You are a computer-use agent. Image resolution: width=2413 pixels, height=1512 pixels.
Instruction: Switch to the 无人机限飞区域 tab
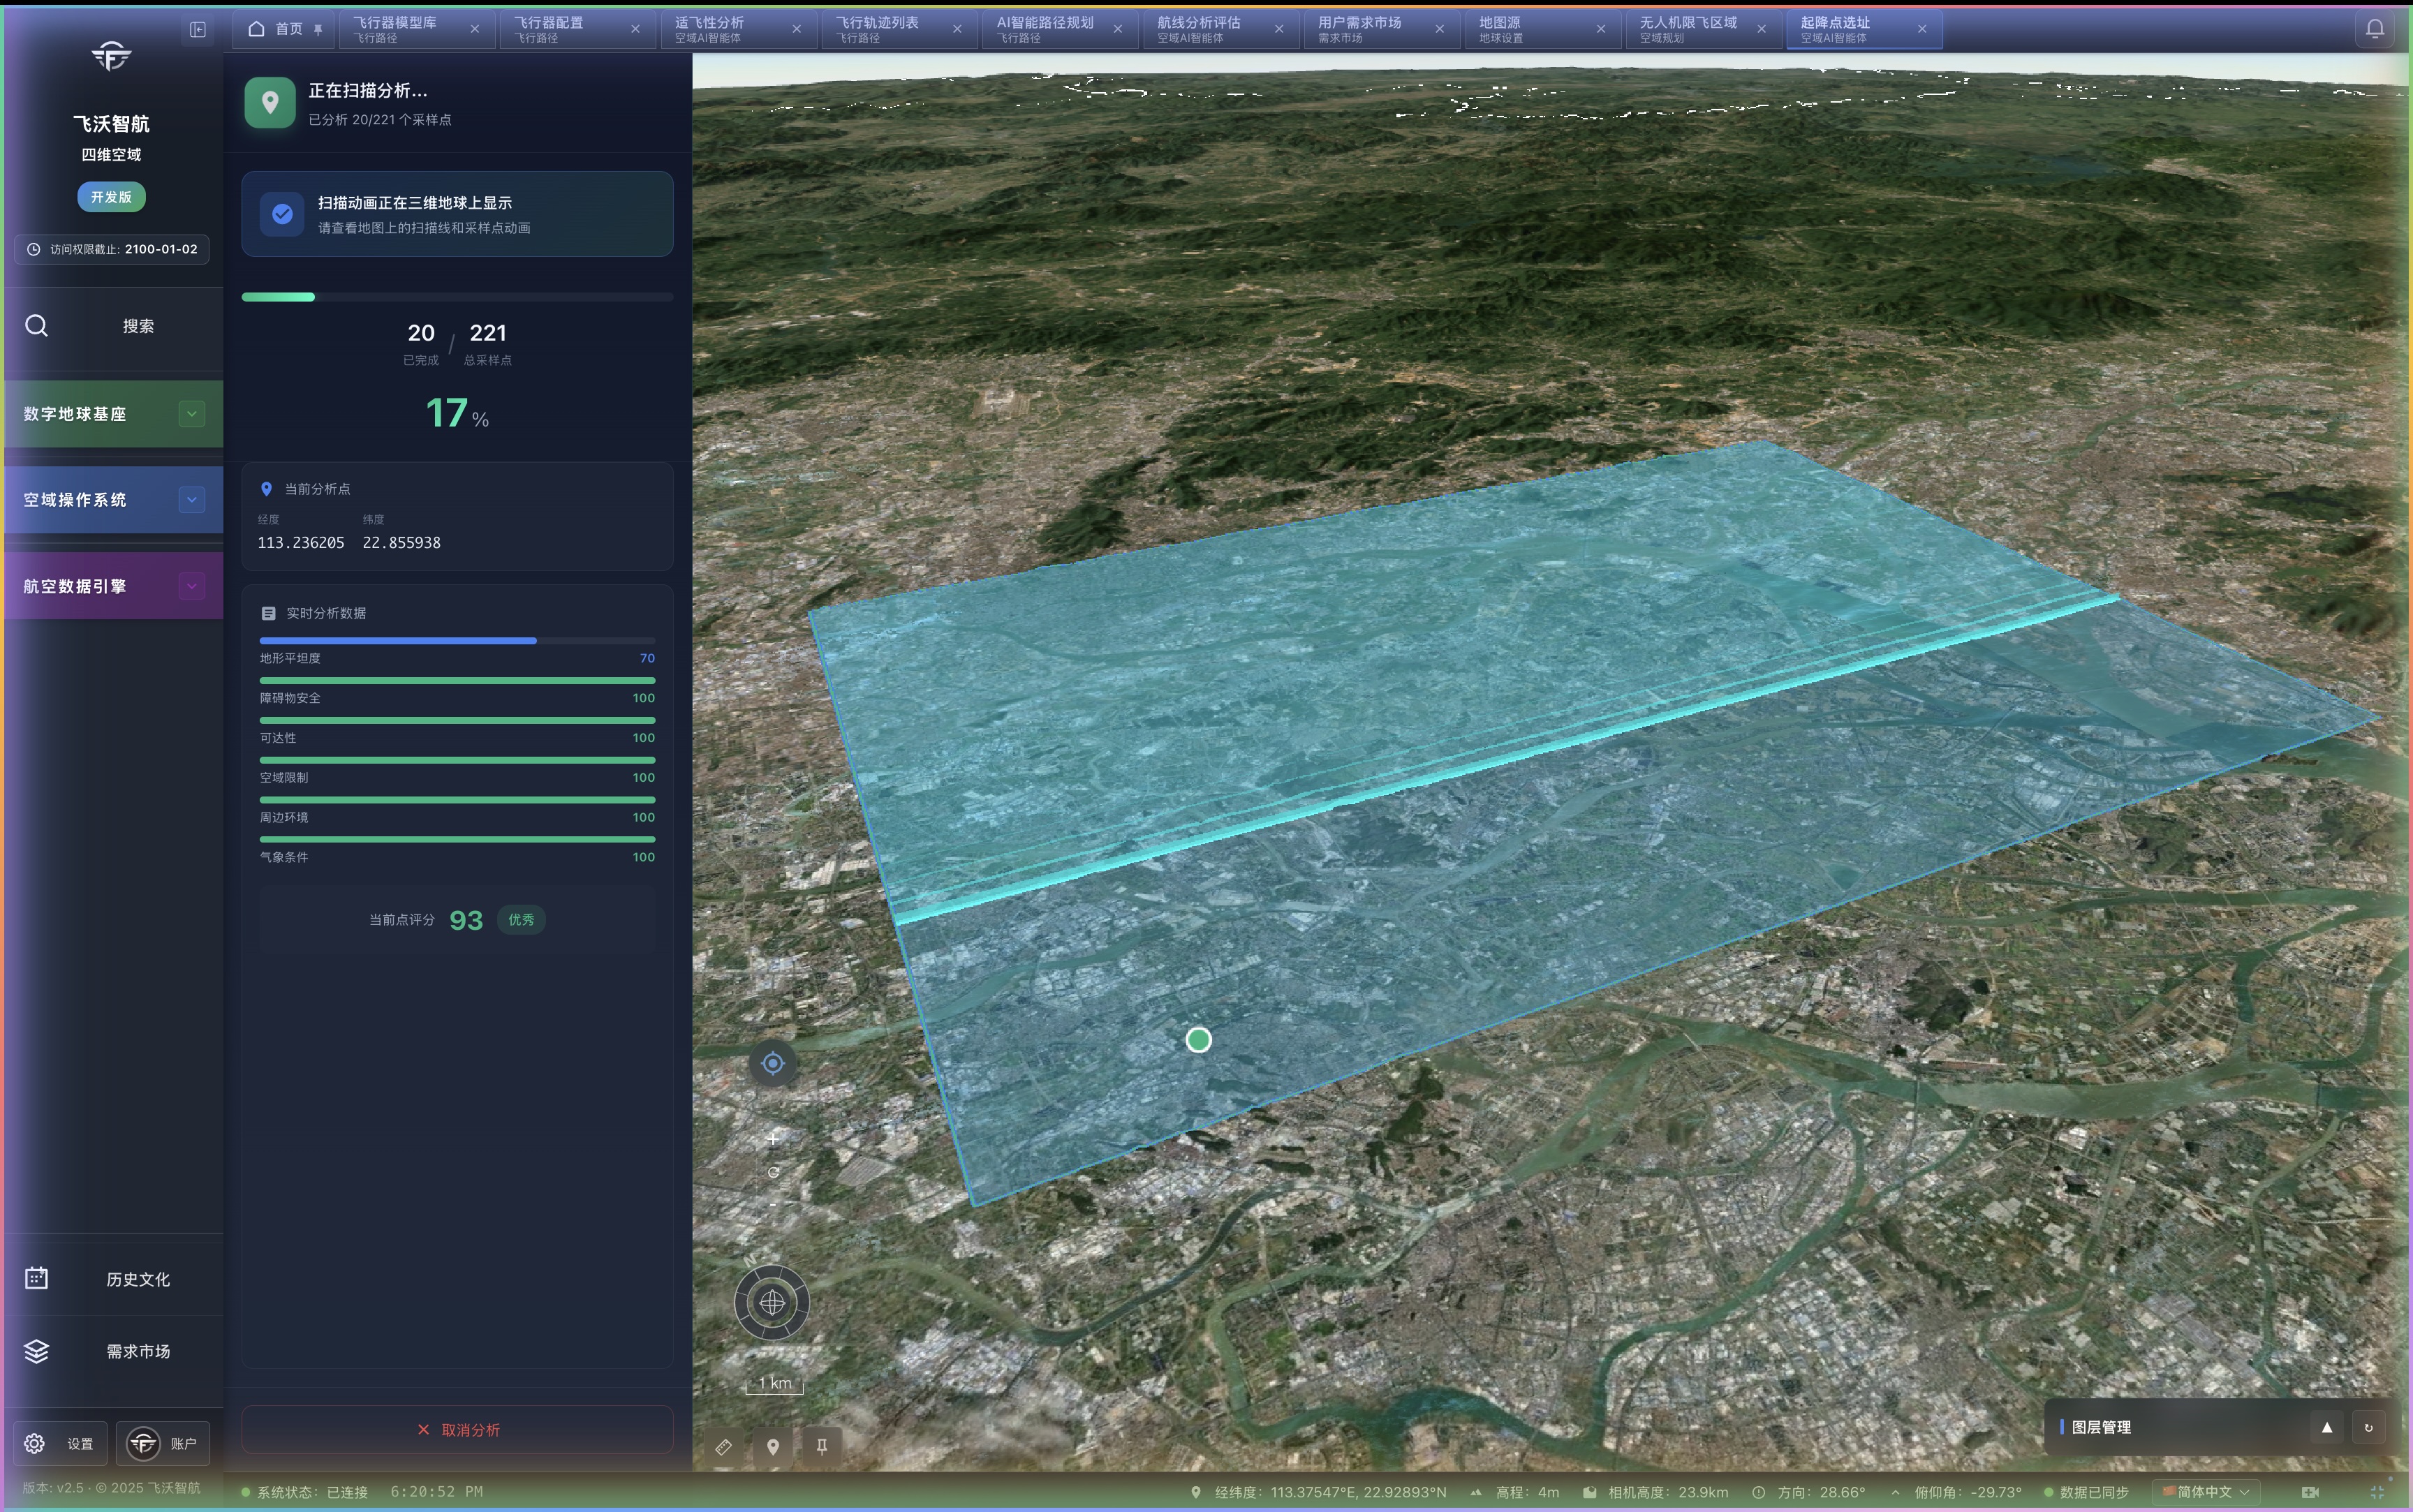[1688, 29]
